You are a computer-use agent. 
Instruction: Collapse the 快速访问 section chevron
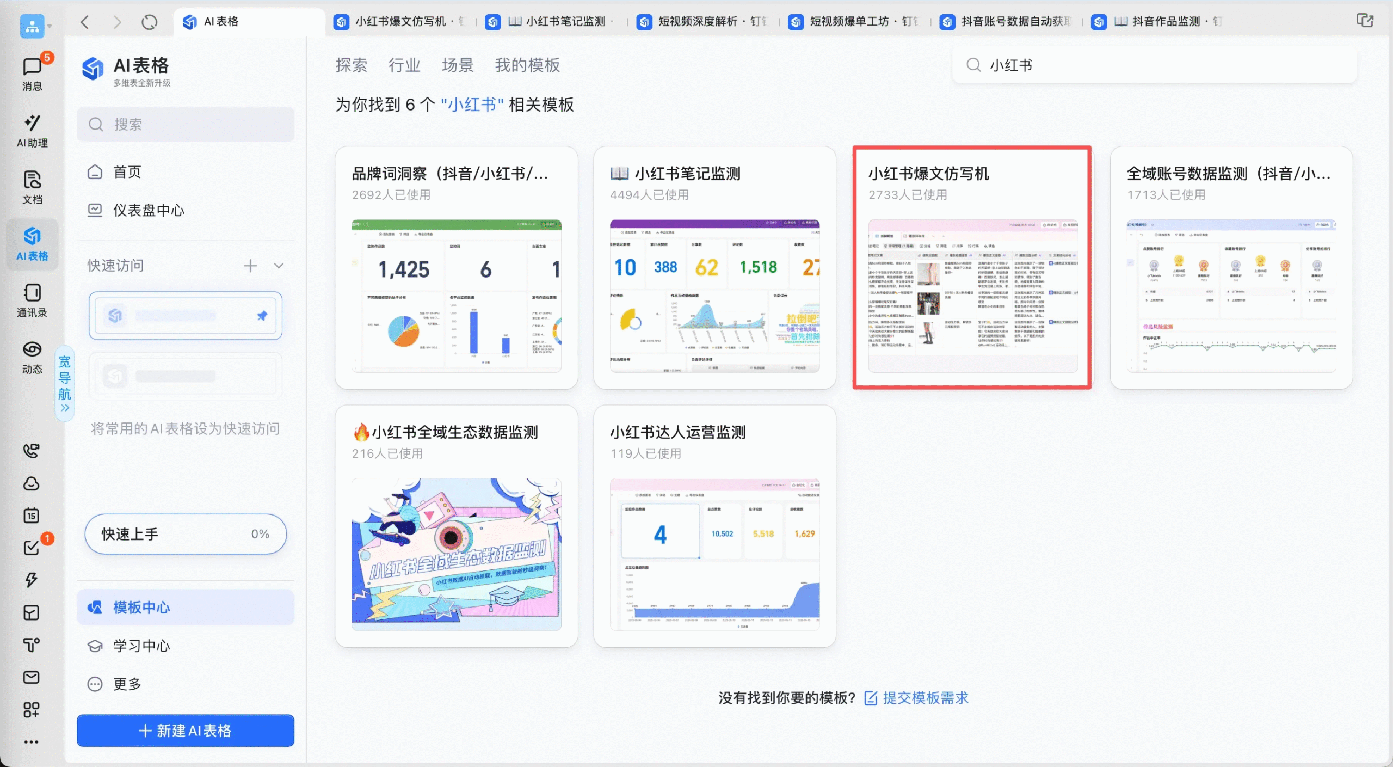point(279,266)
